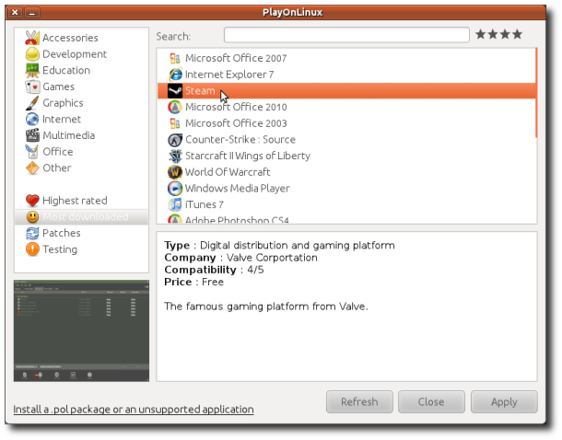Click the Games playing cards icon
Screen dimensions: 562x440
[32, 87]
